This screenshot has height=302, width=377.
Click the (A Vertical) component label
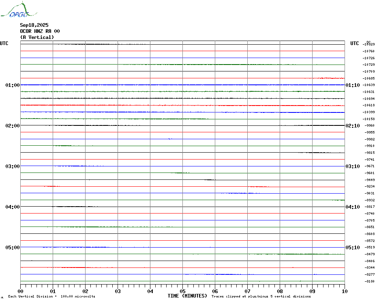click(37, 37)
